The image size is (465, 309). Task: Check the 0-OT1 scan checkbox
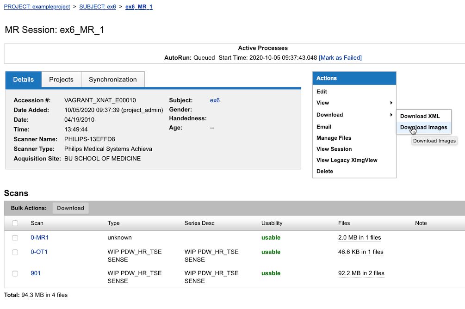click(x=15, y=252)
